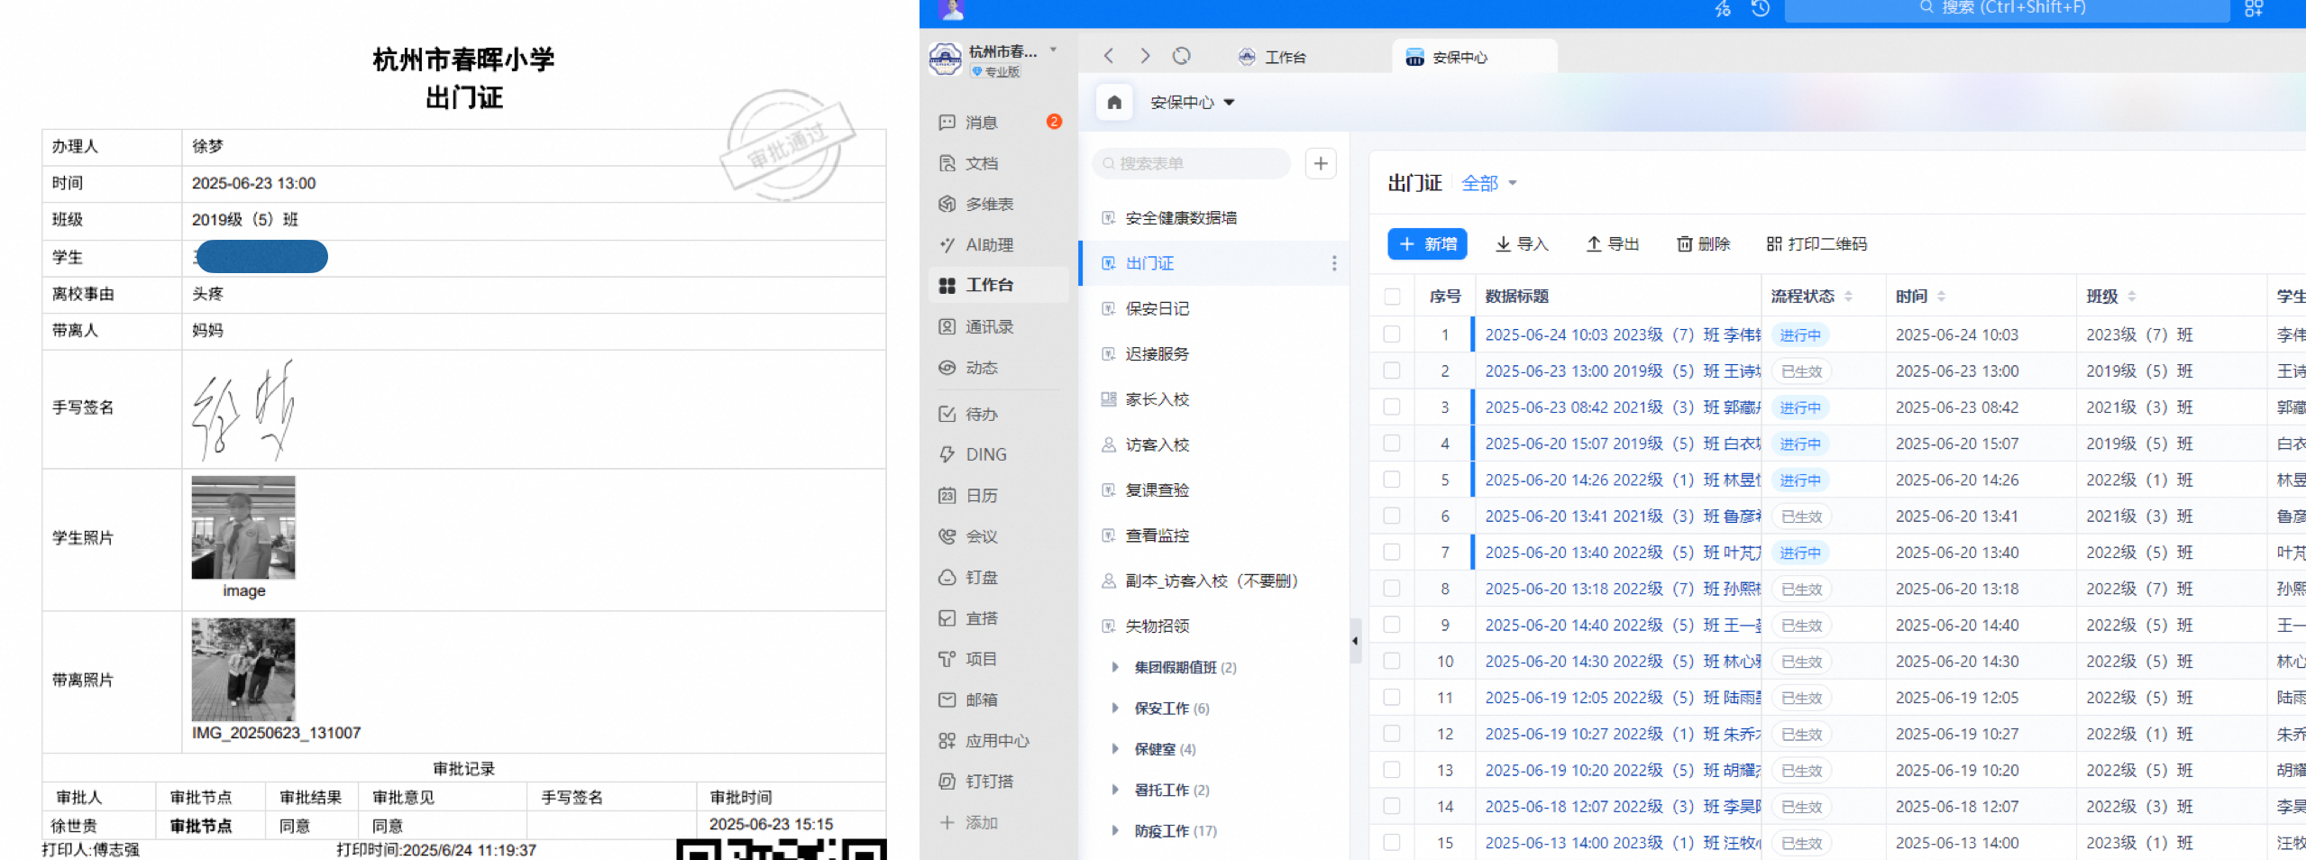Open 钉盘 cloud storage
This screenshot has height=860, width=2306.
(980, 577)
